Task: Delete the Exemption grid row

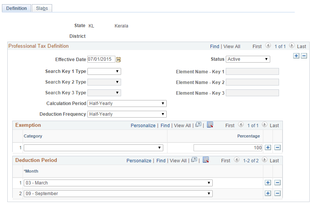Action: click(x=277, y=147)
